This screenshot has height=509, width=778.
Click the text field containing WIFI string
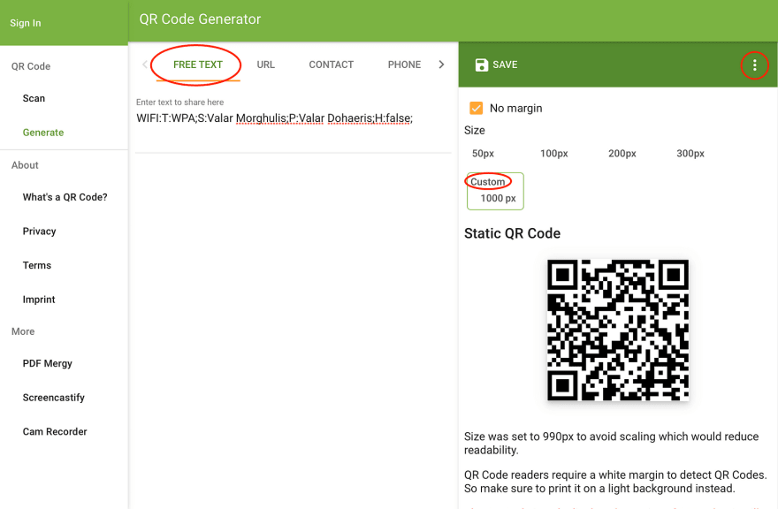point(294,118)
